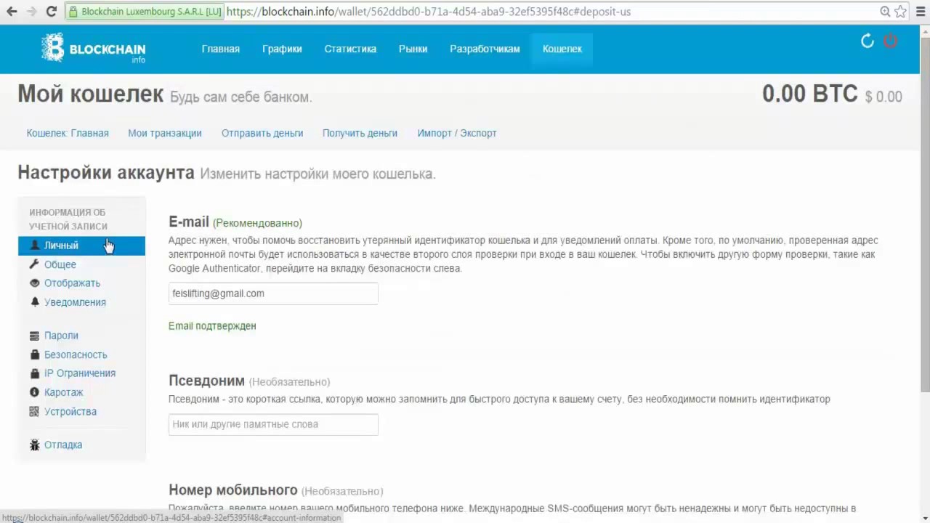Image resolution: width=930 pixels, height=523 pixels.
Task: Select Уведомления settings section
Action: pyautogui.click(x=75, y=302)
